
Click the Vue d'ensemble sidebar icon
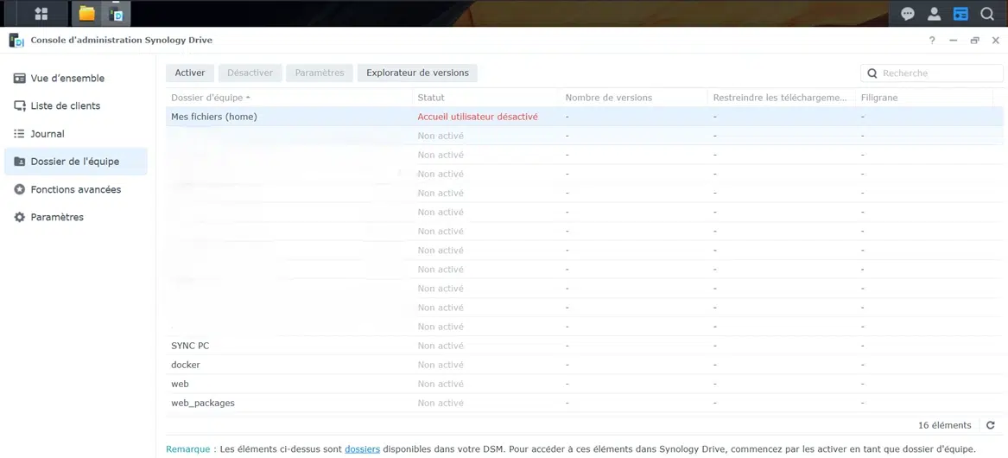(x=20, y=78)
